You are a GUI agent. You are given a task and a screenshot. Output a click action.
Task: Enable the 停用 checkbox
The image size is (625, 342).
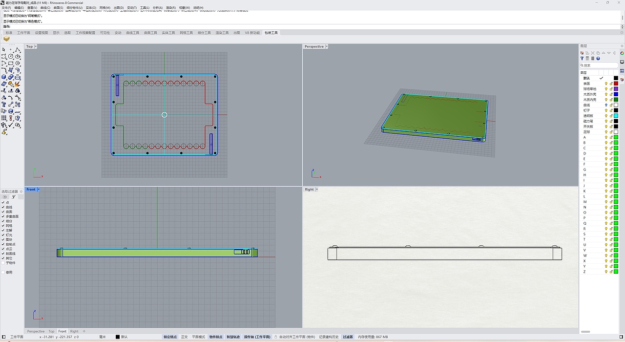3,272
